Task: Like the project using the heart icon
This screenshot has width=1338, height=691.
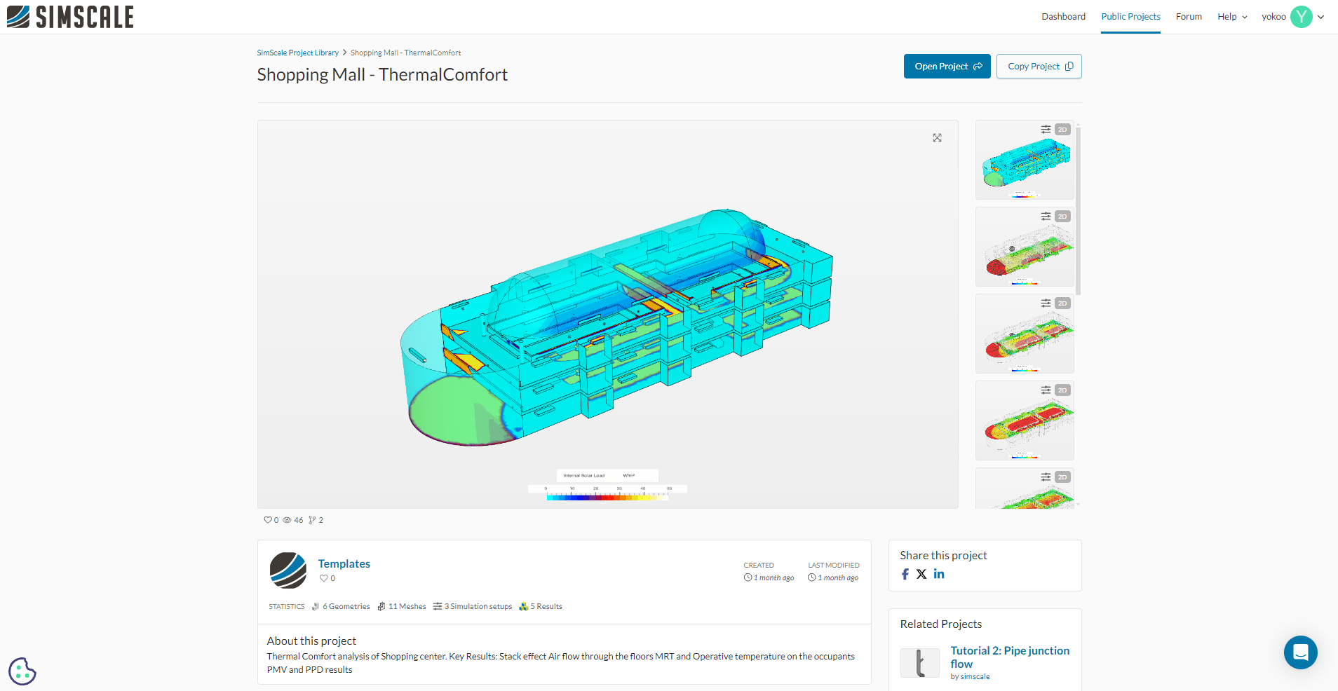Action: point(268,520)
